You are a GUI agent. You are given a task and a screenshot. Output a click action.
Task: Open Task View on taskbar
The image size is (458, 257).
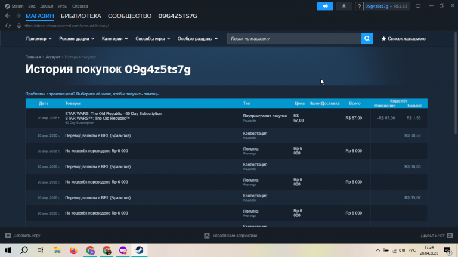(x=41, y=250)
